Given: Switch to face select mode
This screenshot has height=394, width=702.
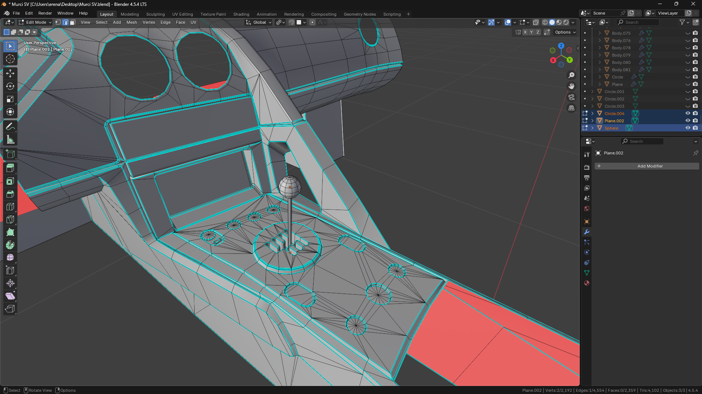Looking at the screenshot, I should 72,22.
